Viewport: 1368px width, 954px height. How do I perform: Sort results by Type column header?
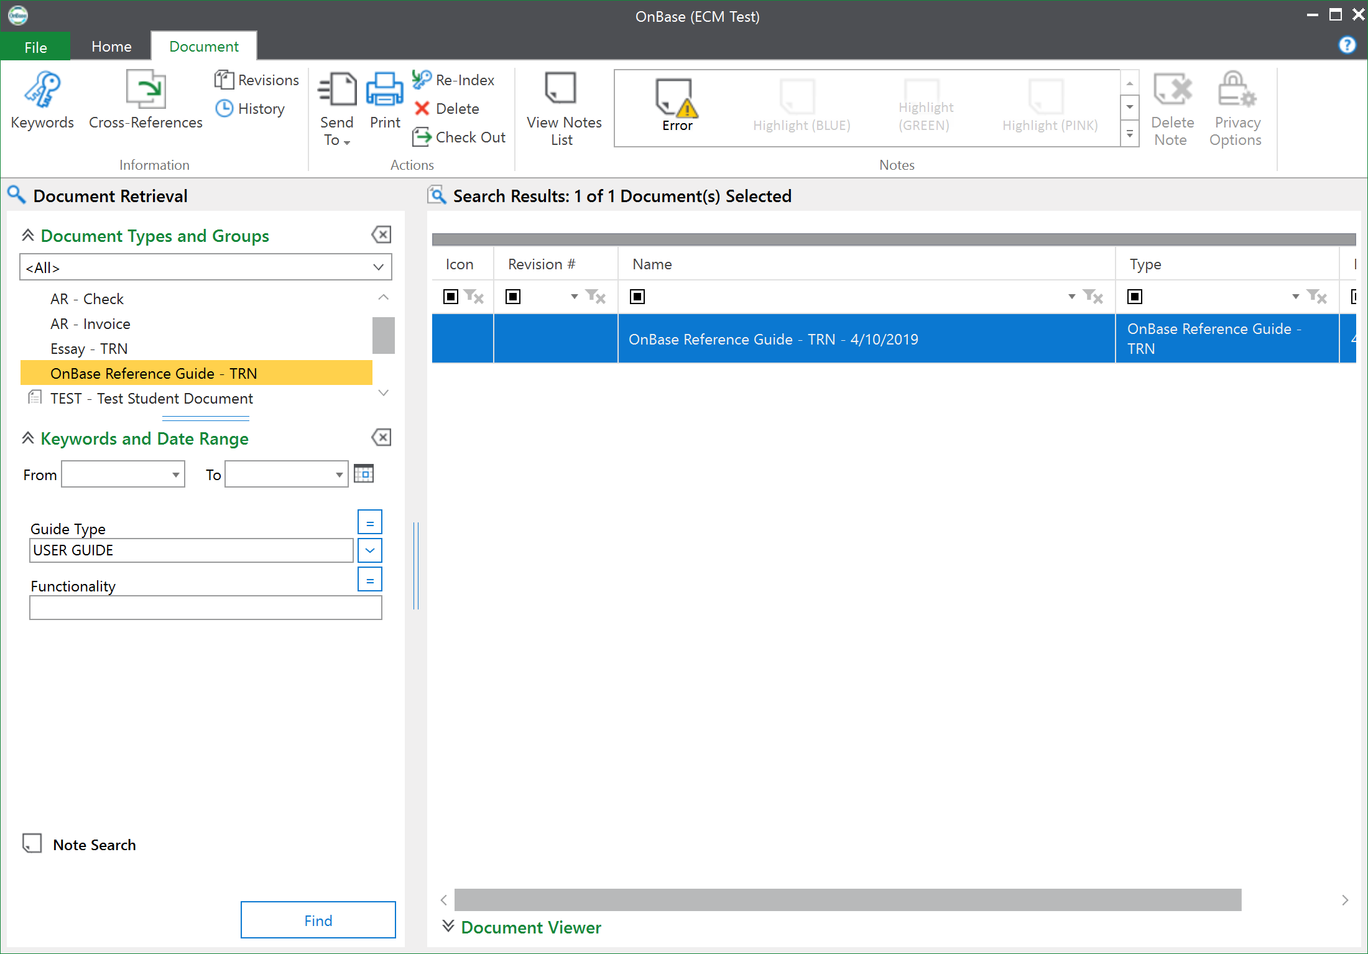click(1227, 264)
